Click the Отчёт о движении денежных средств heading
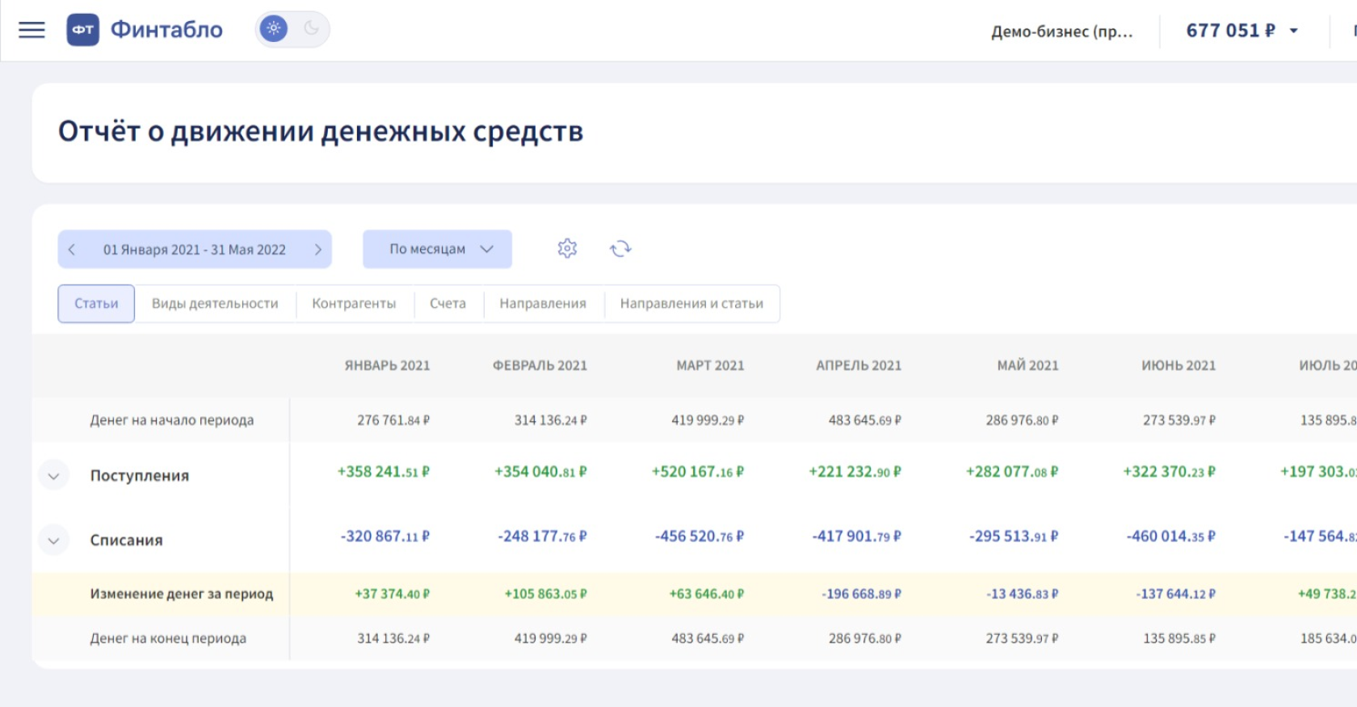The width and height of the screenshot is (1357, 707). [321, 132]
